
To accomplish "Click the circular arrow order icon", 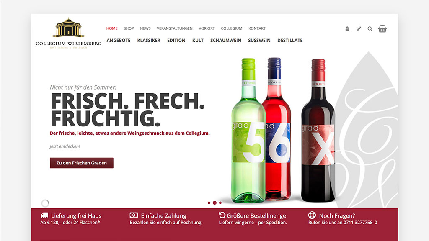I will (x=222, y=215).
